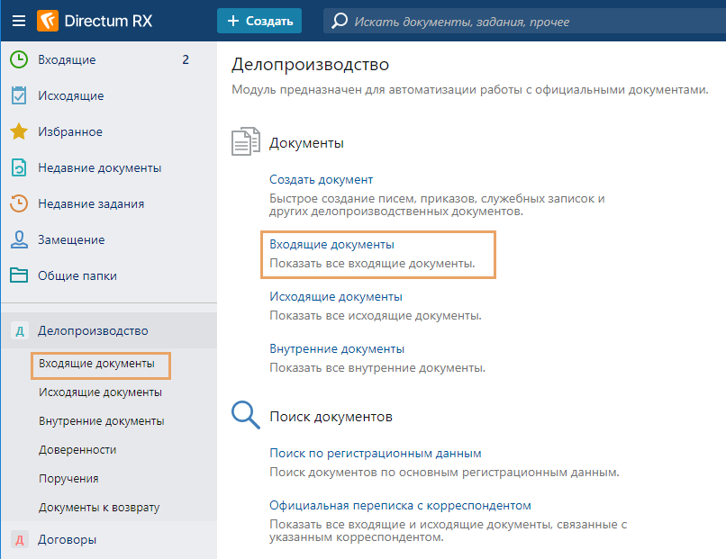Select Доверенности in the sidebar
726x559 pixels.
coord(77,450)
